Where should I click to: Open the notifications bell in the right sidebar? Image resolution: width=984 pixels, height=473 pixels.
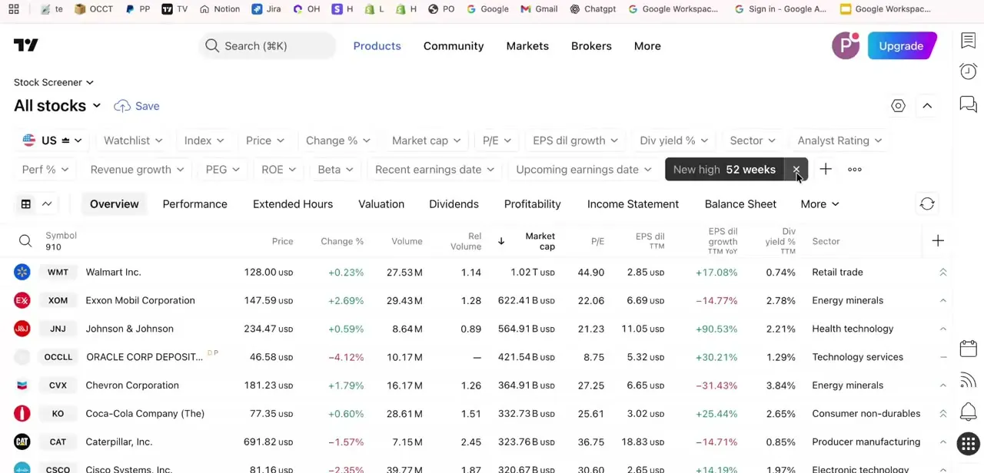point(969,412)
